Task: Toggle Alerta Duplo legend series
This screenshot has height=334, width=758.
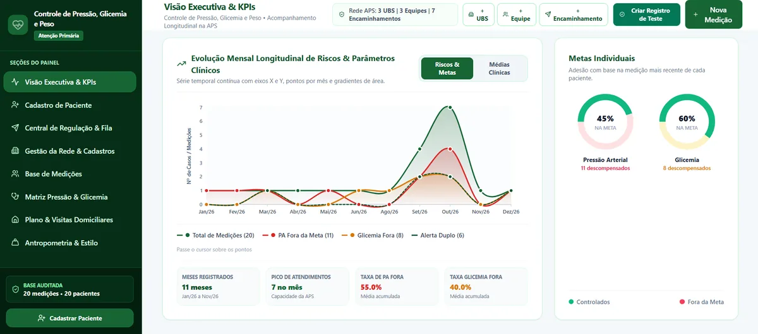Action: pos(438,235)
